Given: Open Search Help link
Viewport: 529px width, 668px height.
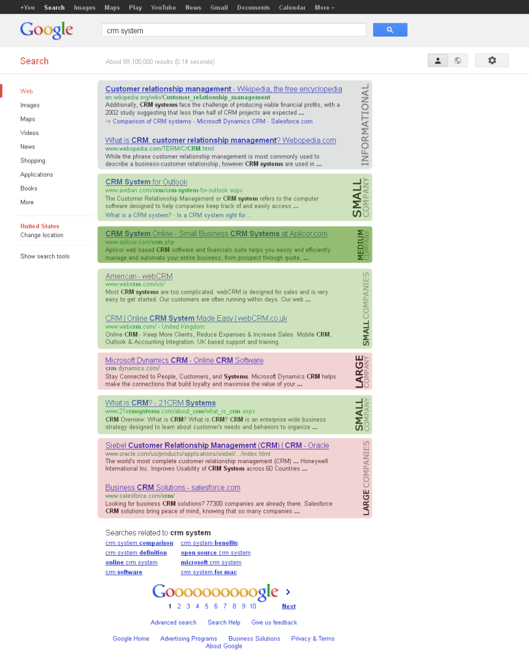Looking at the screenshot, I should pyautogui.click(x=224, y=622).
